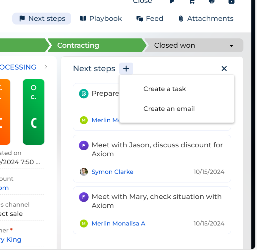Open the Attachments tab
The width and height of the screenshot is (257, 250).
pos(206,19)
